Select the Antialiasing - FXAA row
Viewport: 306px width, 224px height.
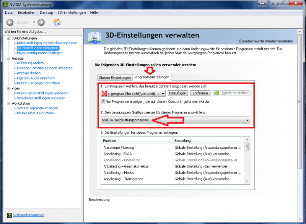click(173, 154)
